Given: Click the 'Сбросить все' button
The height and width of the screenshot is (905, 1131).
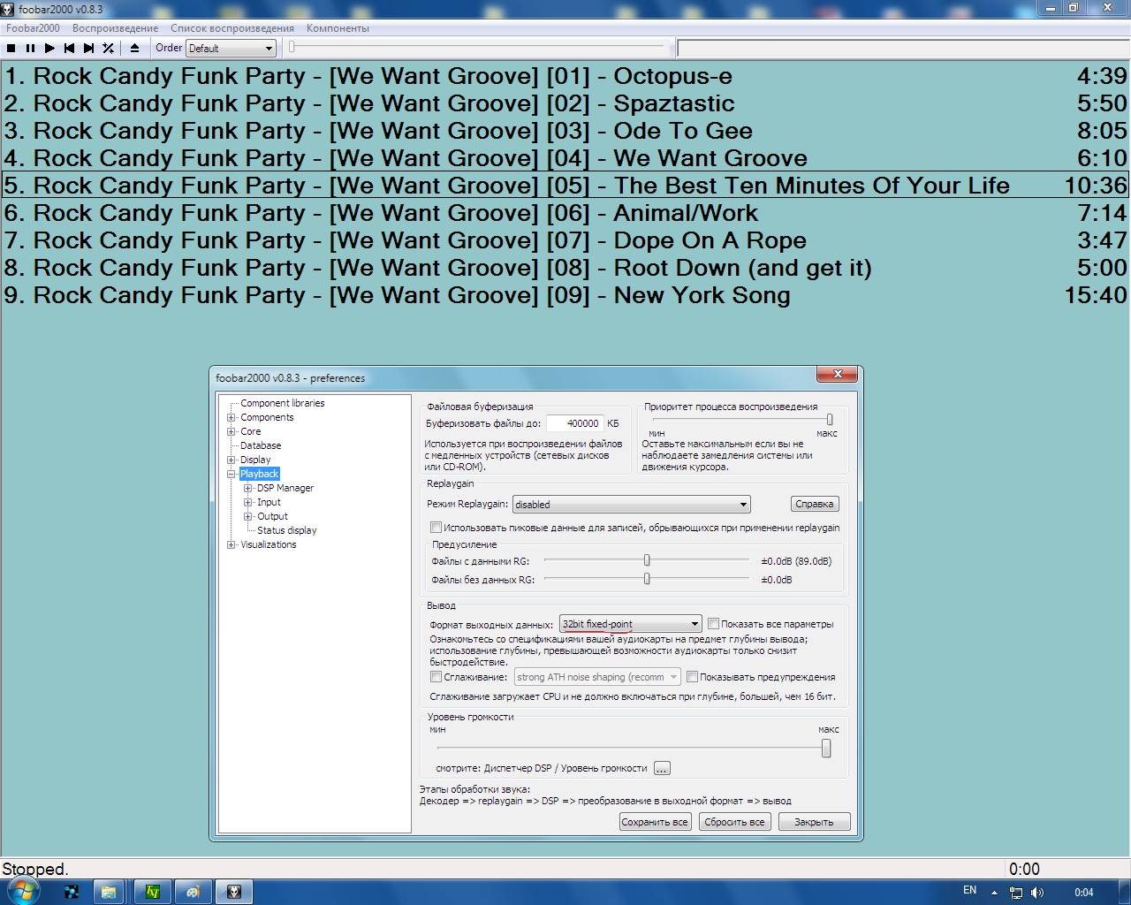Looking at the screenshot, I should pos(734,822).
